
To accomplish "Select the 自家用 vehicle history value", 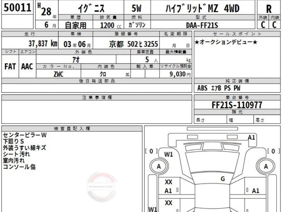I will [75, 25].
